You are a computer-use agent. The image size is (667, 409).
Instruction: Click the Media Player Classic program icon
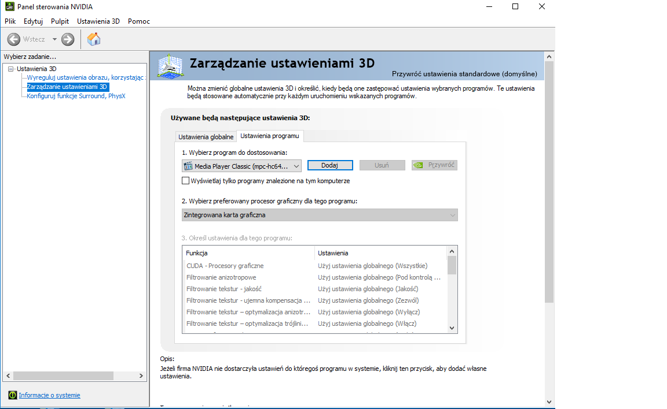coord(188,166)
